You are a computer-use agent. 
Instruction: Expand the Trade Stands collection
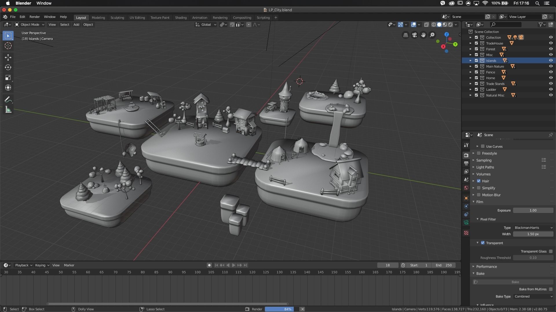(471, 83)
